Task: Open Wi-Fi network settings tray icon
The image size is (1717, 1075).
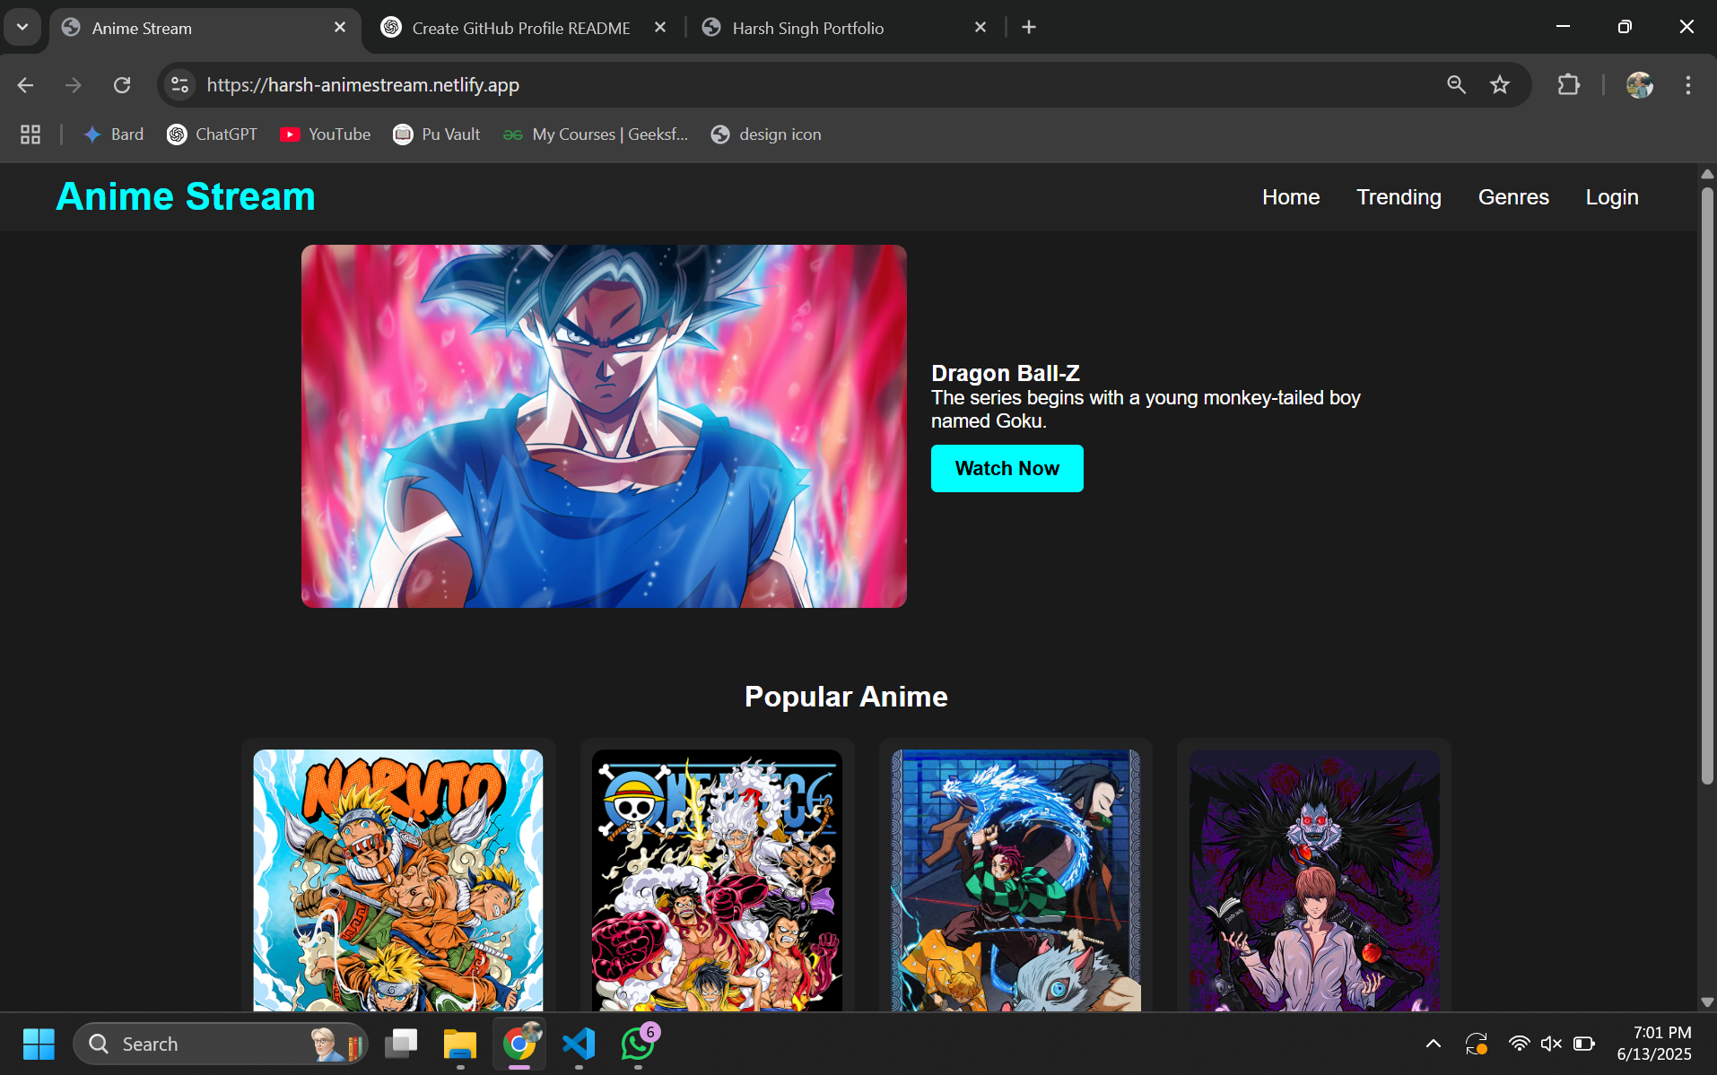Action: (x=1519, y=1044)
